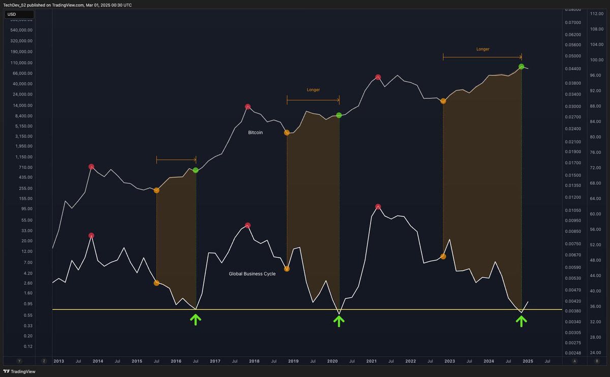Click the 2025 time axis label
Image resolution: width=610 pixels, height=377 pixels.
pos(528,361)
